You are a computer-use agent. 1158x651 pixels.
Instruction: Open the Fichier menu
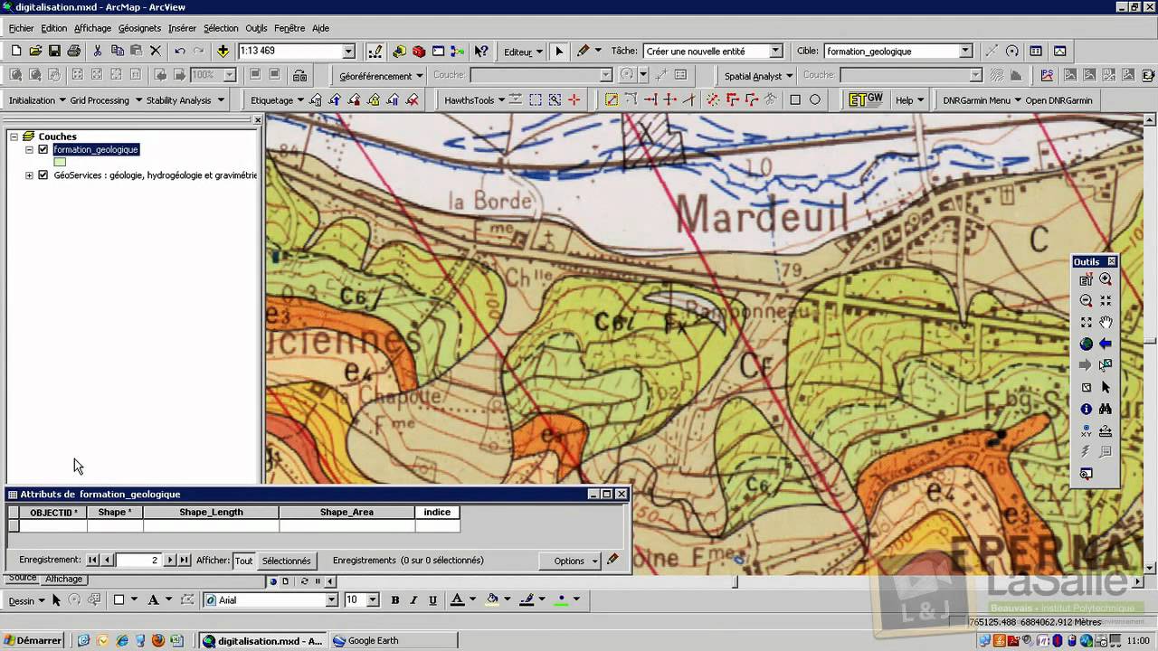click(x=21, y=28)
